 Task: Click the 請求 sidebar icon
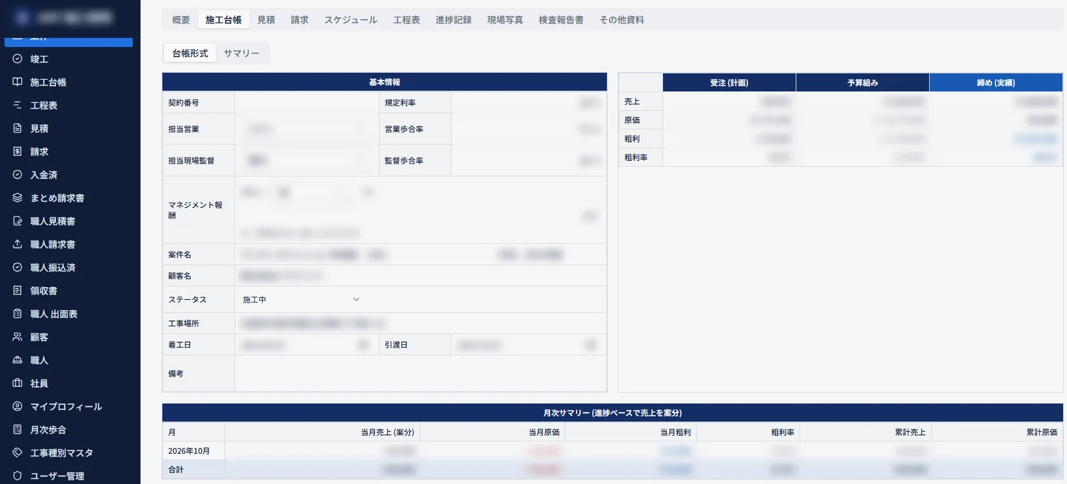coord(17,151)
